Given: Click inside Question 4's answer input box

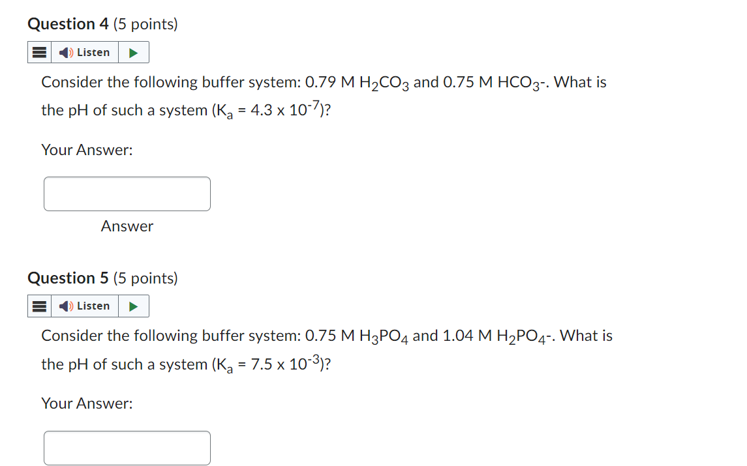Looking at the screenshot, I should click(127, 194).
